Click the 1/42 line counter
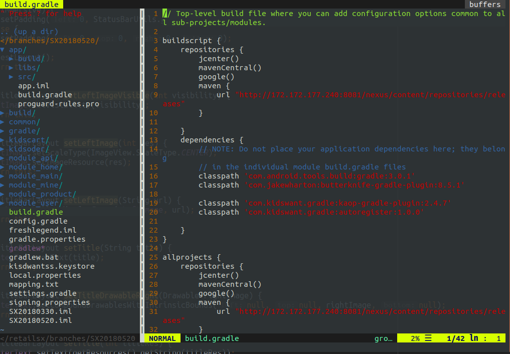This screenshot has width=510, height=354. point(456,338)
